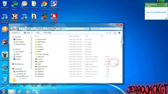Create a New folder via toolbar
This screenshot has height=94, width=168.
[48, 33]
